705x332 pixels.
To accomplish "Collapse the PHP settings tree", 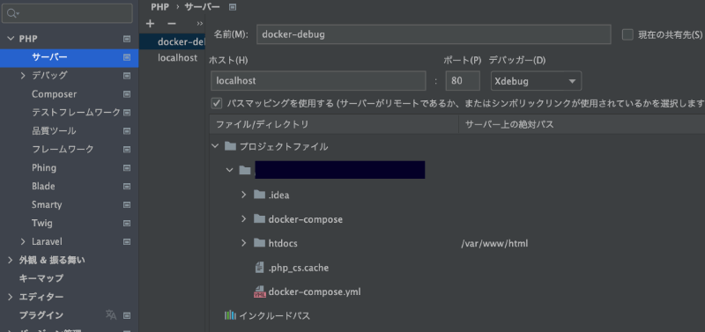I will [11, 39].
